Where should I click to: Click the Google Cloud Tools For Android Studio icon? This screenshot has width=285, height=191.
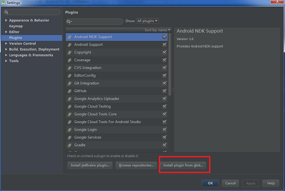(70, 122)
